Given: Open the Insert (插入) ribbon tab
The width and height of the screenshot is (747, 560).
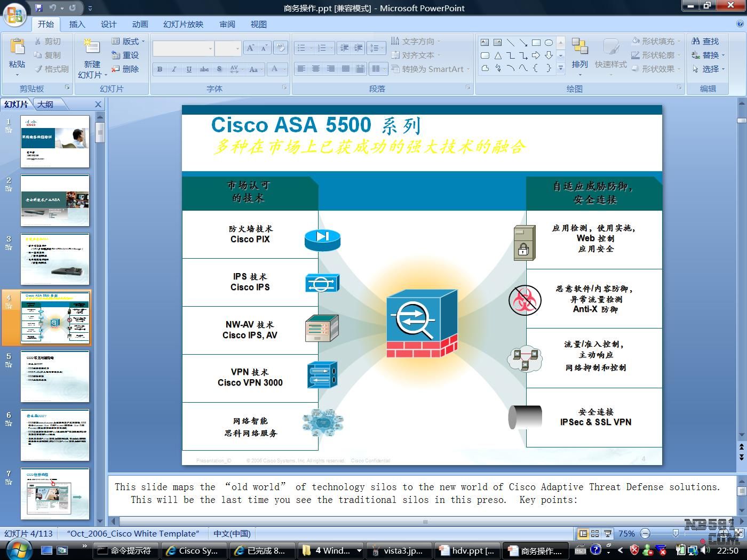Looking at the screenshot, I should (77, 24).
